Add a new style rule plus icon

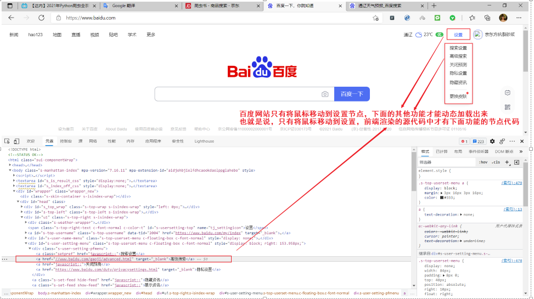507,162
